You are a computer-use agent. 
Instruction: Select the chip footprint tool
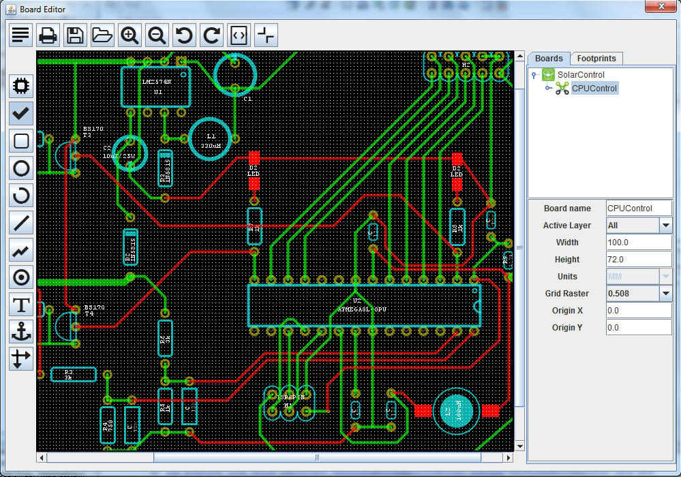tap(21, 86)
